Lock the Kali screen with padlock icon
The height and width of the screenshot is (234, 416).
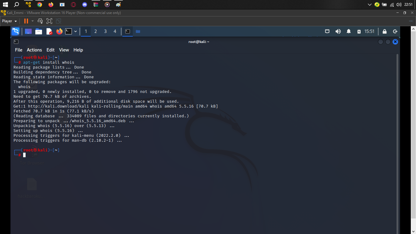pyautogui.click(x=385, y=31)
